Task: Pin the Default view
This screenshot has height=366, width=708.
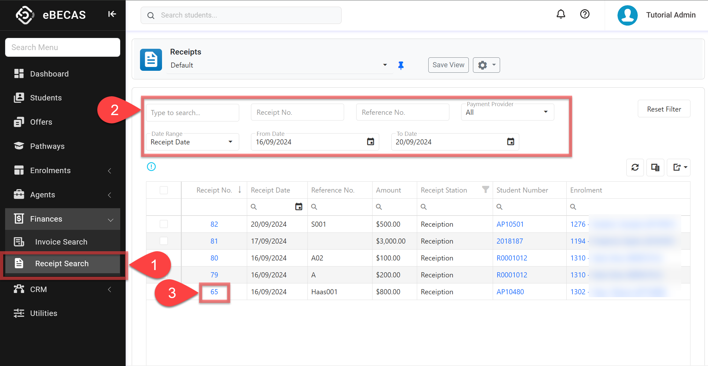Action: point(401,65)
